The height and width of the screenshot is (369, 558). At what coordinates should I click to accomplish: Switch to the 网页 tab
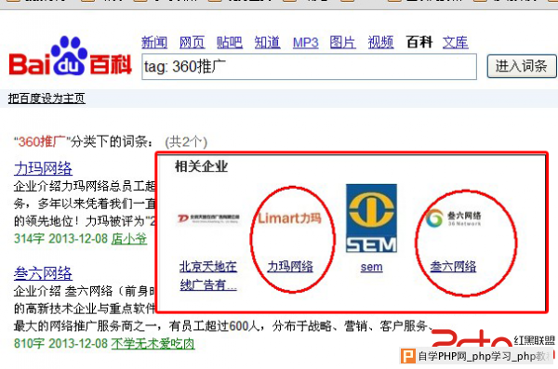tap(193, 43)
